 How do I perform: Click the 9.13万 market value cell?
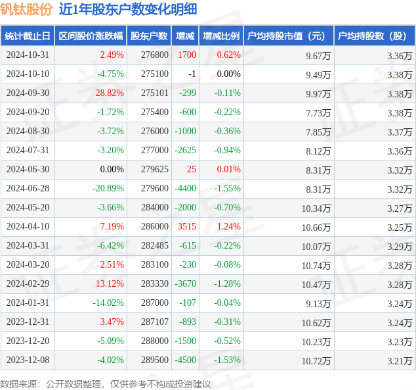tap(318, 304)
